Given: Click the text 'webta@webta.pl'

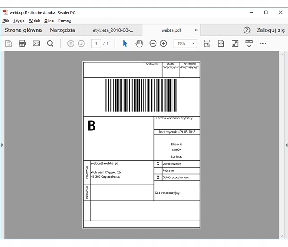Looking at the screenshot, I should (x=104, y=163).
